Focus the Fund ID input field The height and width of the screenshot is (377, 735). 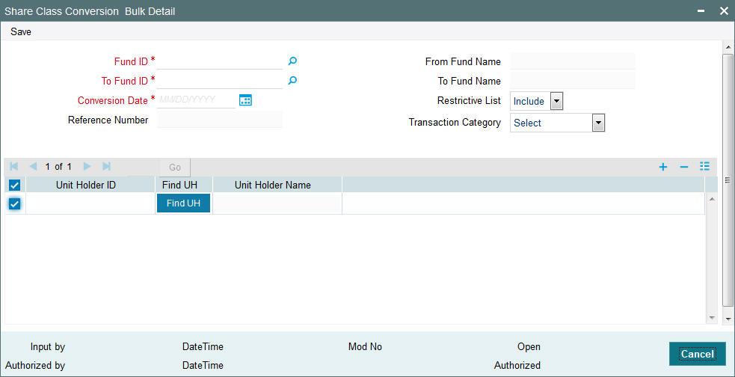click(x=220, y=61)
